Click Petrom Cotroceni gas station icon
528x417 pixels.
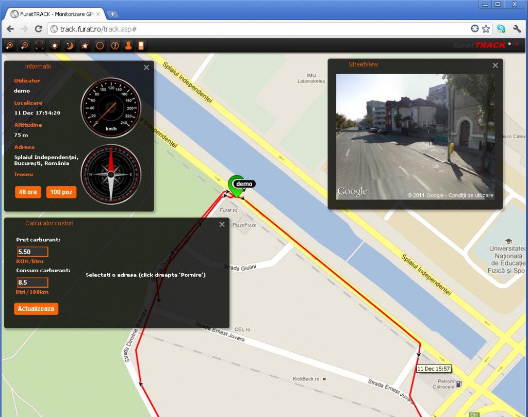(458, 383)
